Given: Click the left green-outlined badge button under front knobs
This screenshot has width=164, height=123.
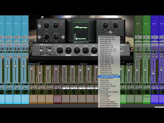Looking at the screenshot, I should pos(68,55).
